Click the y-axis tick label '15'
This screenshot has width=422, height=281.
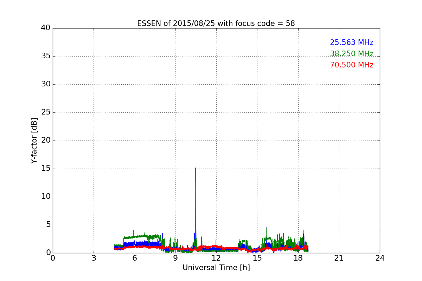tap(46, 169)
